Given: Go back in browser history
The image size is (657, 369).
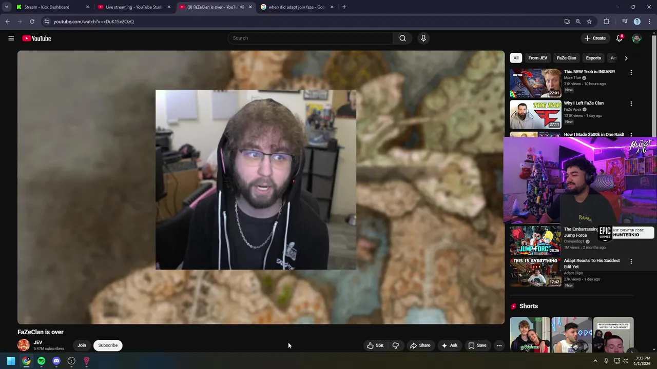Looking at the screenshot, I should 7,22.
